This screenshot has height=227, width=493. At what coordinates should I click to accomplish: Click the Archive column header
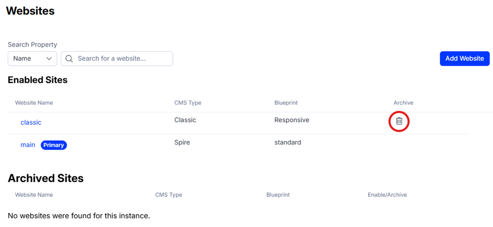[x=403, y=103]
